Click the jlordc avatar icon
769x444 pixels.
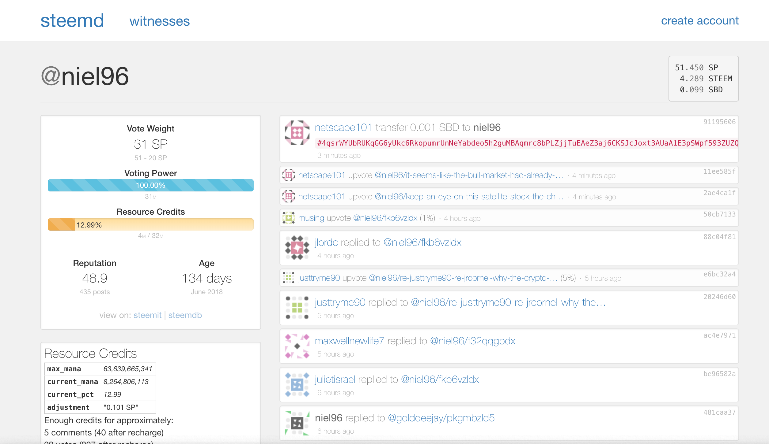[297, 248]
